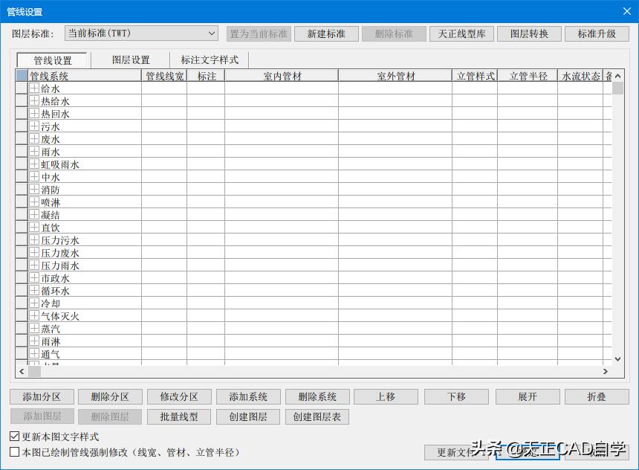This screenshot has height=470, width=639.
Task: Select the 蒸汽 pipe system row
Action: tap(50, 328)
